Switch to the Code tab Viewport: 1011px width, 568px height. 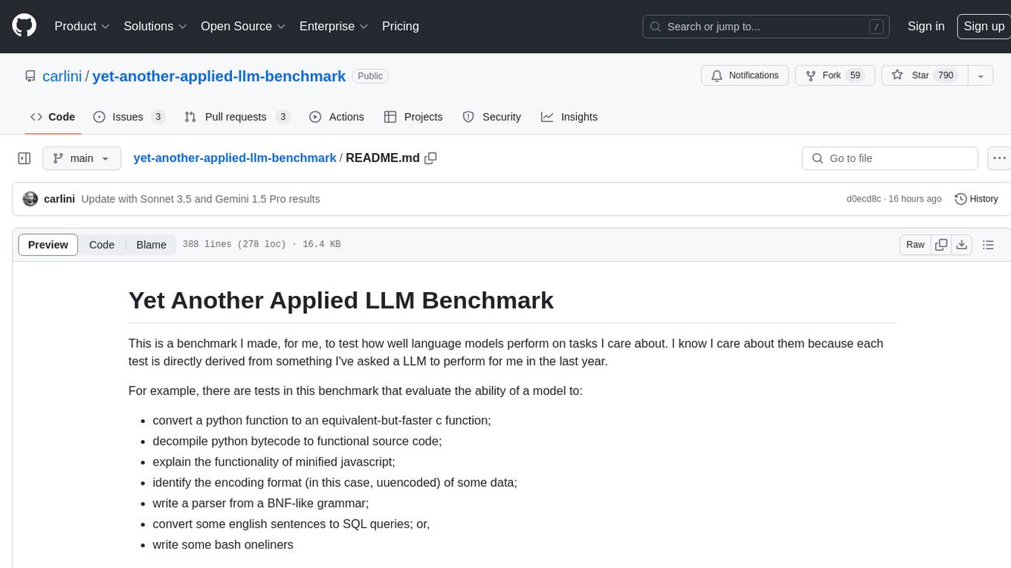53,117
